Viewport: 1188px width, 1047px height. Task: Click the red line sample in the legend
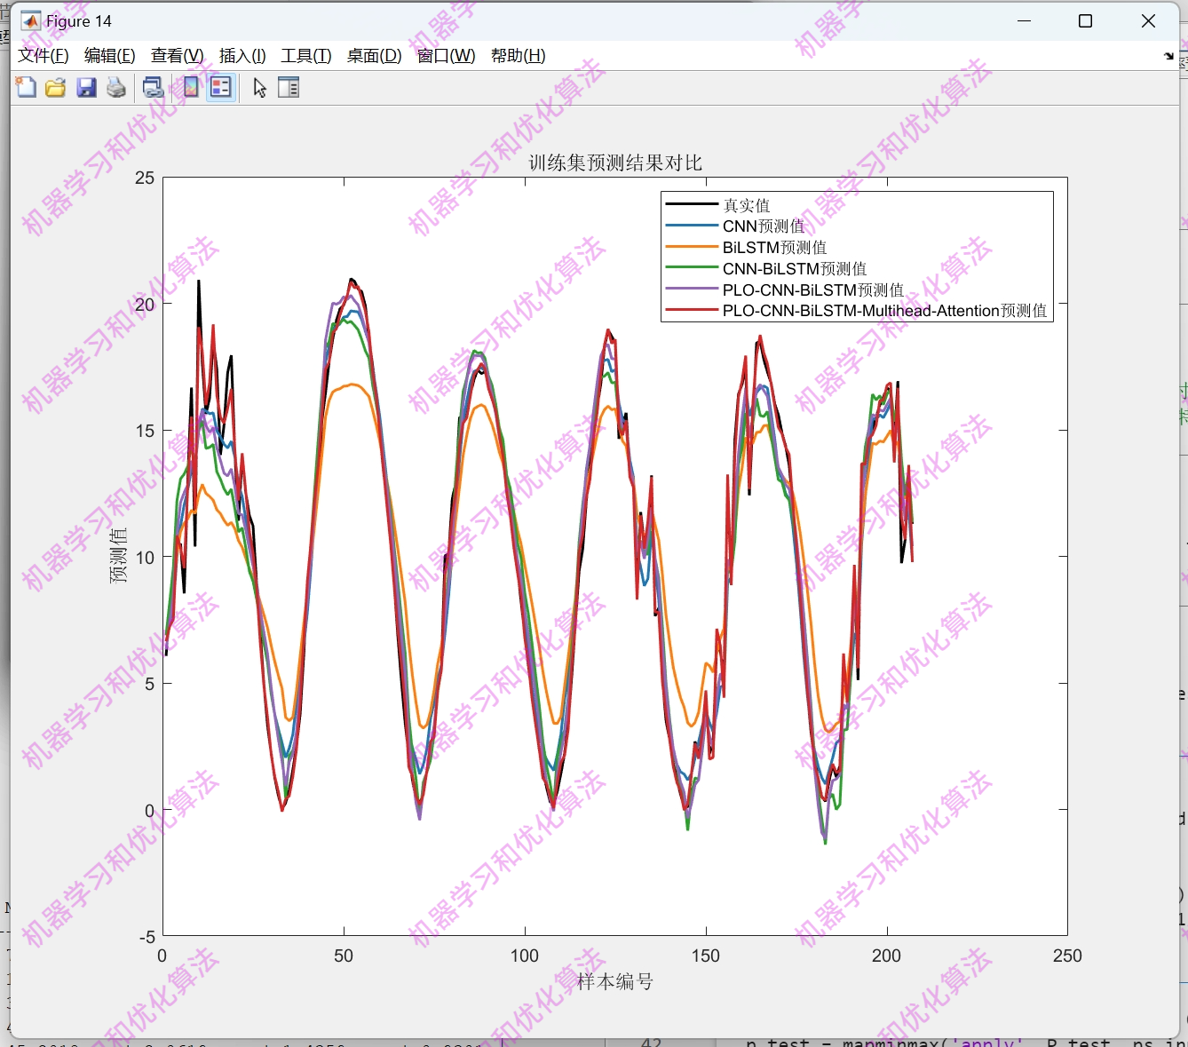(x=692, y=310)
